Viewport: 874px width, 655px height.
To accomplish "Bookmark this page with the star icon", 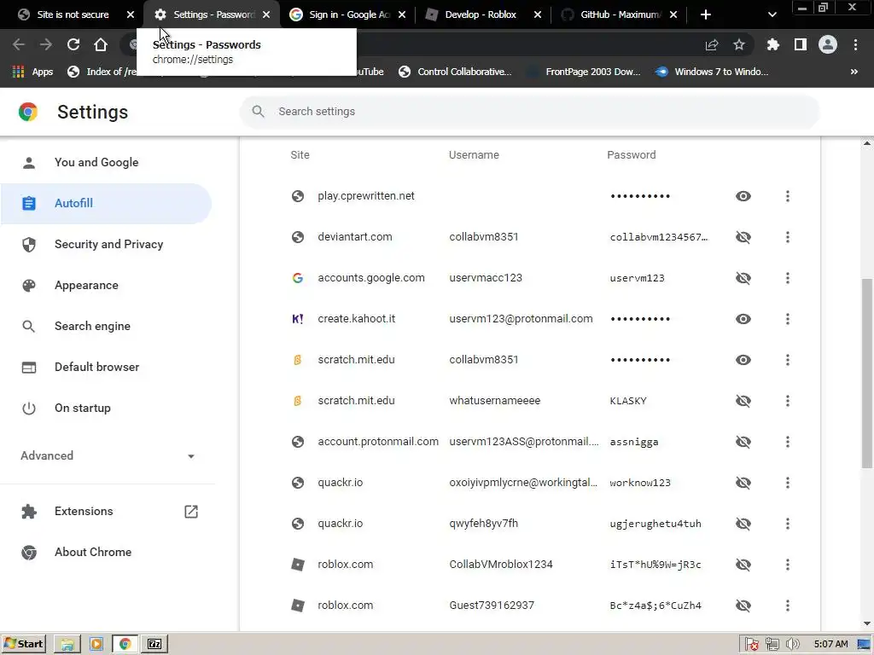I will click(739, 44).
